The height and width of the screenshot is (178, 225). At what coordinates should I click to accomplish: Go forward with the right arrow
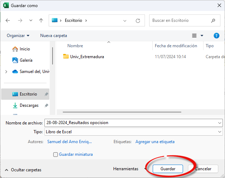[x=20, y=20]
